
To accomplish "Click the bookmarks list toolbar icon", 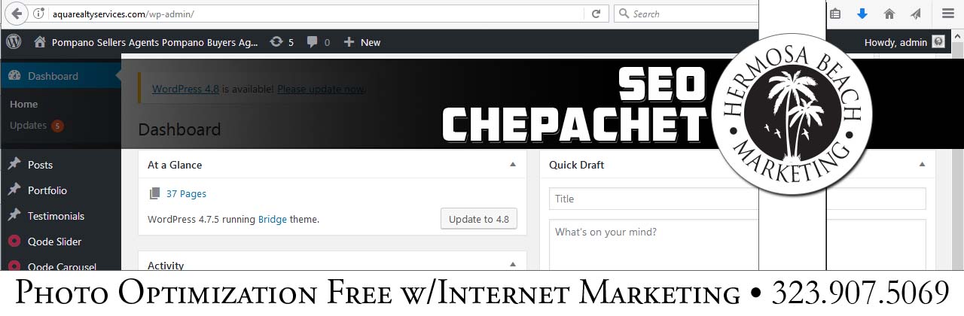I will (835, 14).
